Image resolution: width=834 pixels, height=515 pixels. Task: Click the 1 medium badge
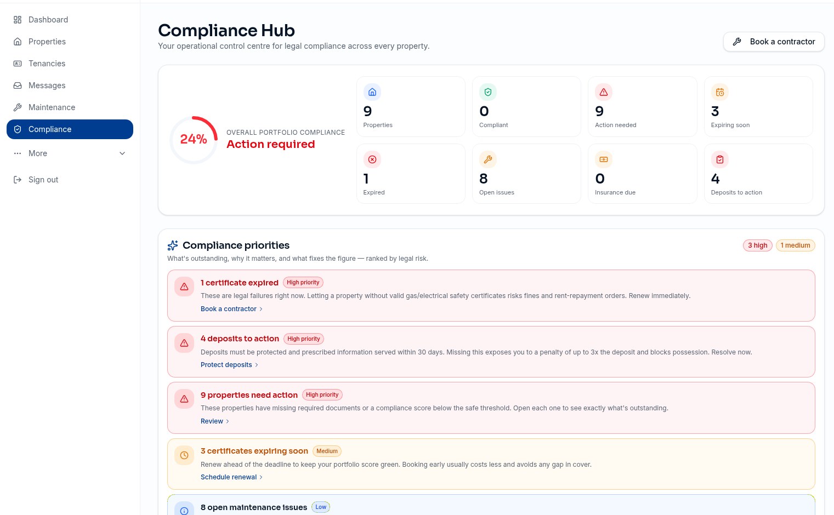click(795, 245)
